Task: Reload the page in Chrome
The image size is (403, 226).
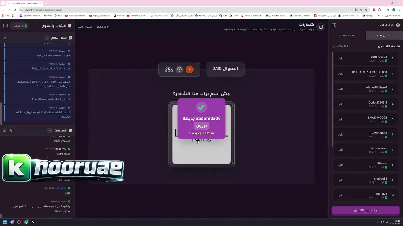Action: [15, 10]
